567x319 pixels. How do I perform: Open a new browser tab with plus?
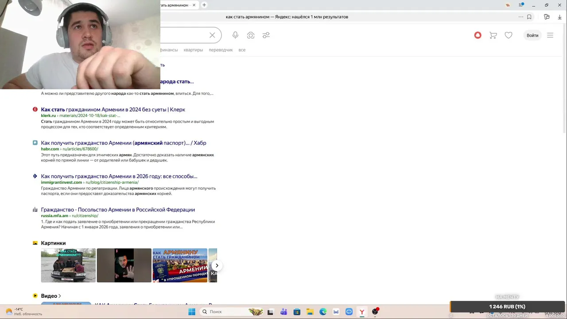tap(204, 5)
